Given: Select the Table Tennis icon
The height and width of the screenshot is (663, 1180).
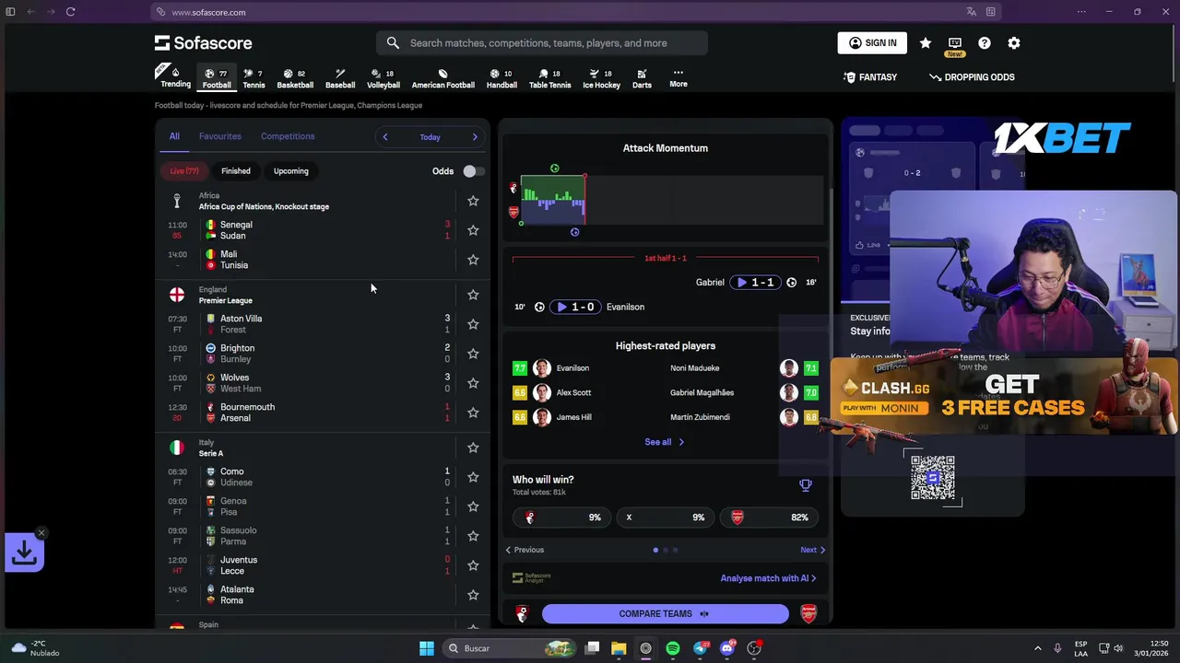Looking at the screenshot, I should pos(549,79).
